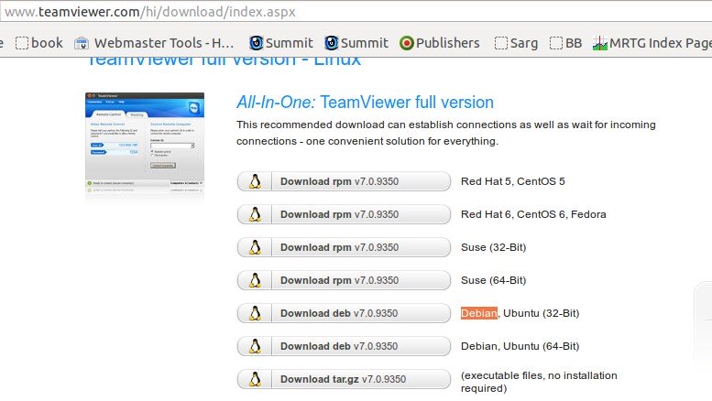Download deb for Debian, Ubuntu 64-Bit
Image resolution: width=712 pixels, height=401 pixels.
click(x=344, y=346)
